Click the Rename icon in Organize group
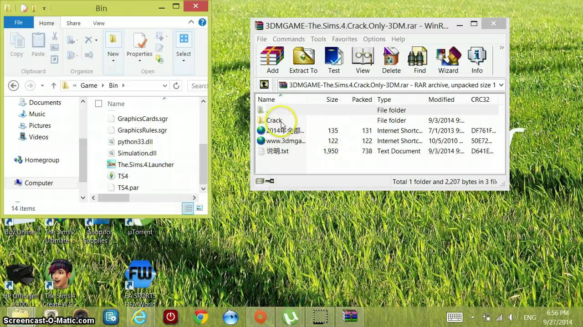The image size is (583, 327). [89, 55]
